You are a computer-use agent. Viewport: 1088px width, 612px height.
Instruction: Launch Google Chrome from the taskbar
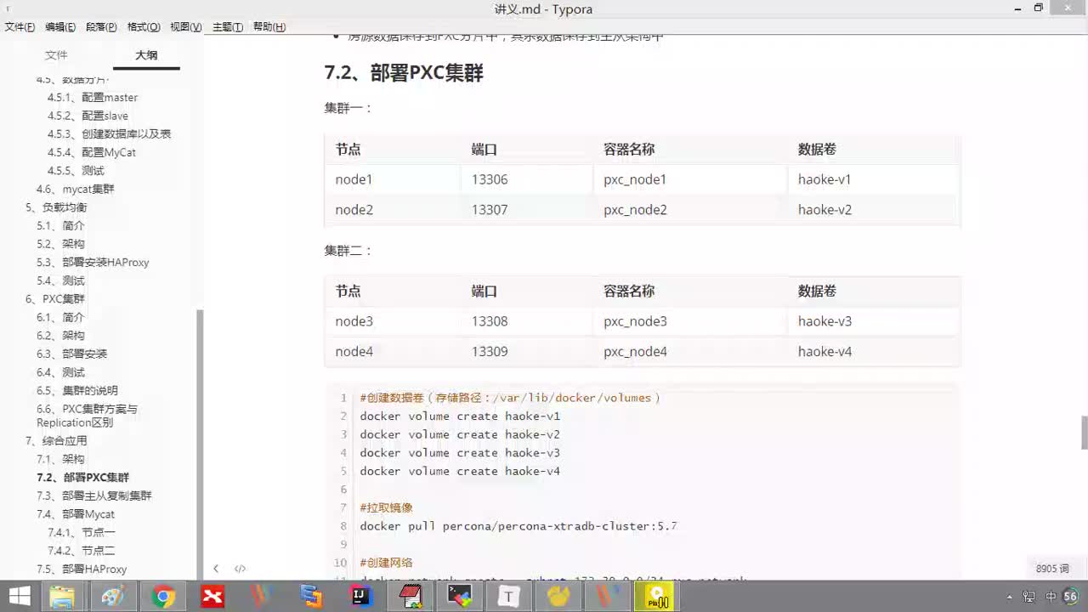164,597
